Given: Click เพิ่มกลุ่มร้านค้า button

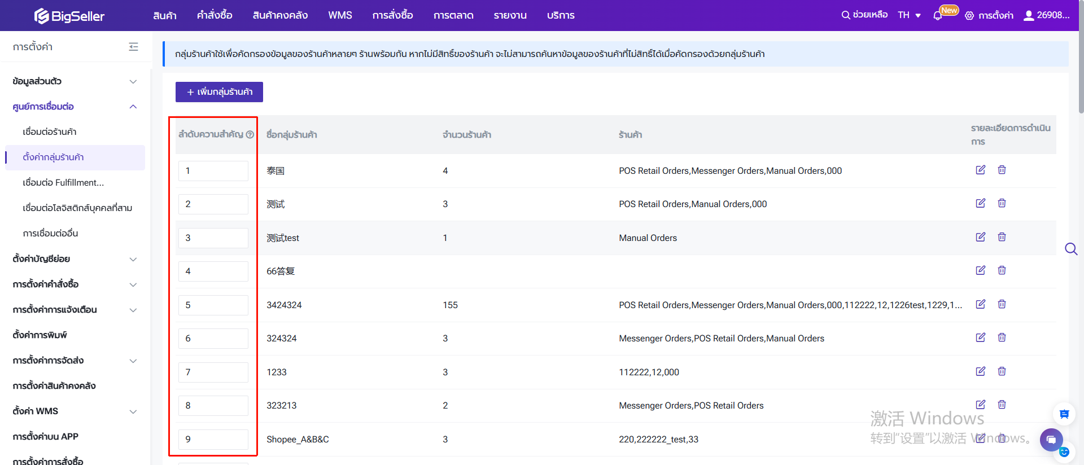Looking at the screenshot, I should click(219, 92).
